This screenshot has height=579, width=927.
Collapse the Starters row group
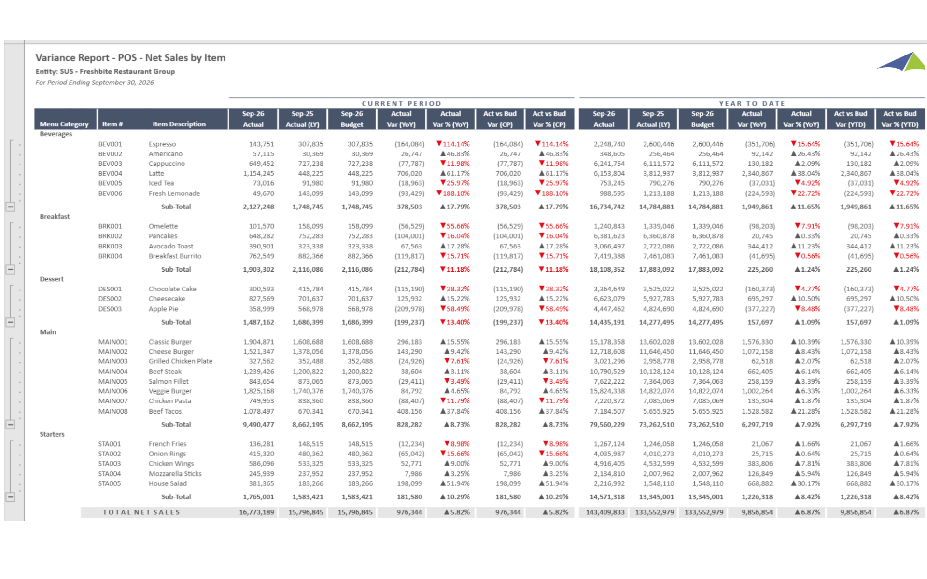(x=10, y=497)
